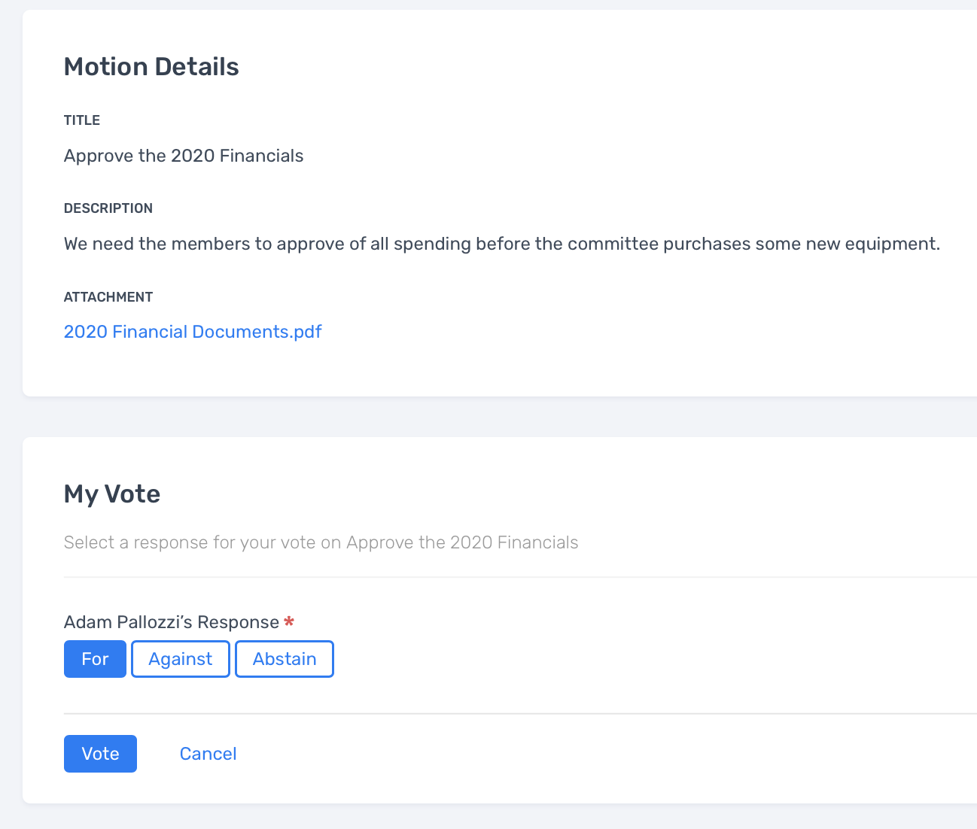
Task: Submit your vote with the Vote button
Action: [100, 753]
